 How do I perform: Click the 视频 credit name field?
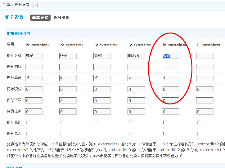(171, 55)
